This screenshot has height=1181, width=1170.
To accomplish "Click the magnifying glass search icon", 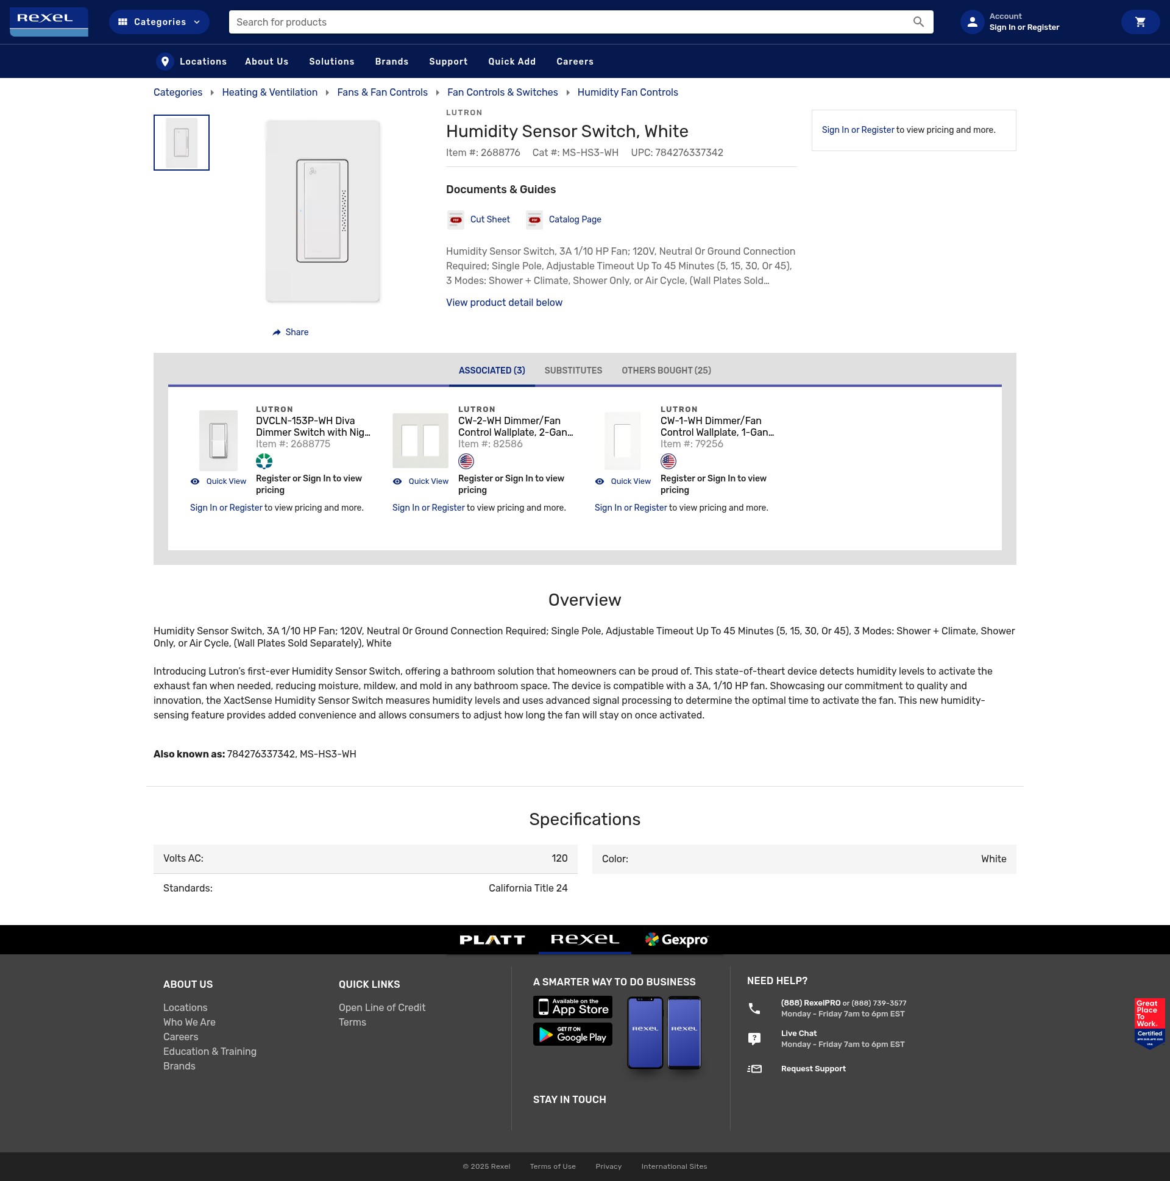I will click(x=918, y=22).
